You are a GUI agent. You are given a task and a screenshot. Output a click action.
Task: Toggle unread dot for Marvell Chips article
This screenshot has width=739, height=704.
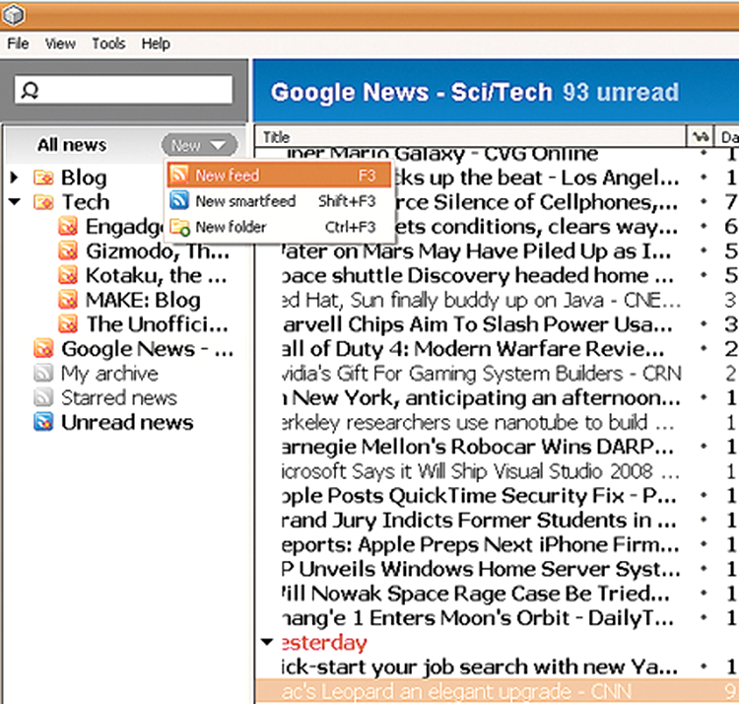point(704,324)
